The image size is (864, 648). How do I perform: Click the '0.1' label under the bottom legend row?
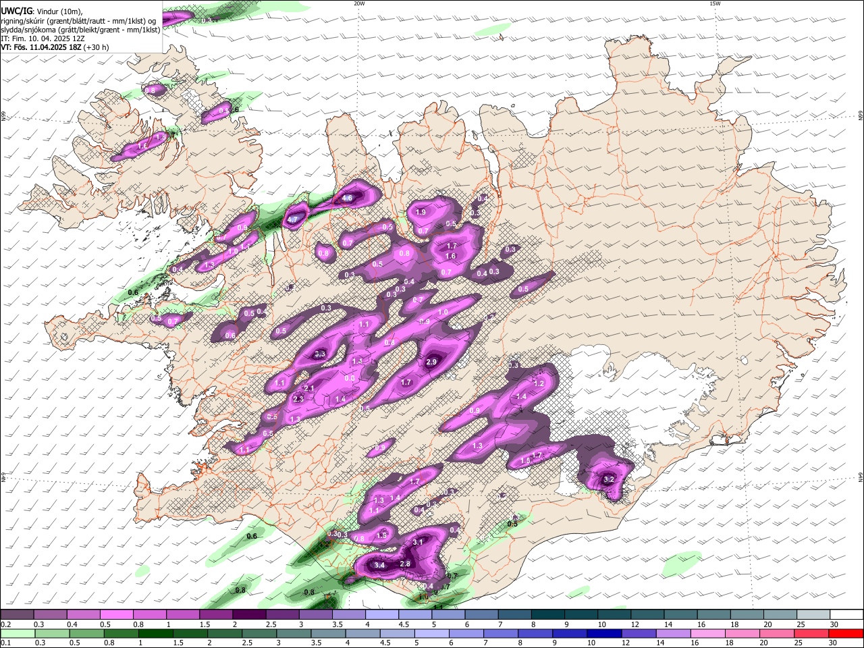tap(5, 643)
